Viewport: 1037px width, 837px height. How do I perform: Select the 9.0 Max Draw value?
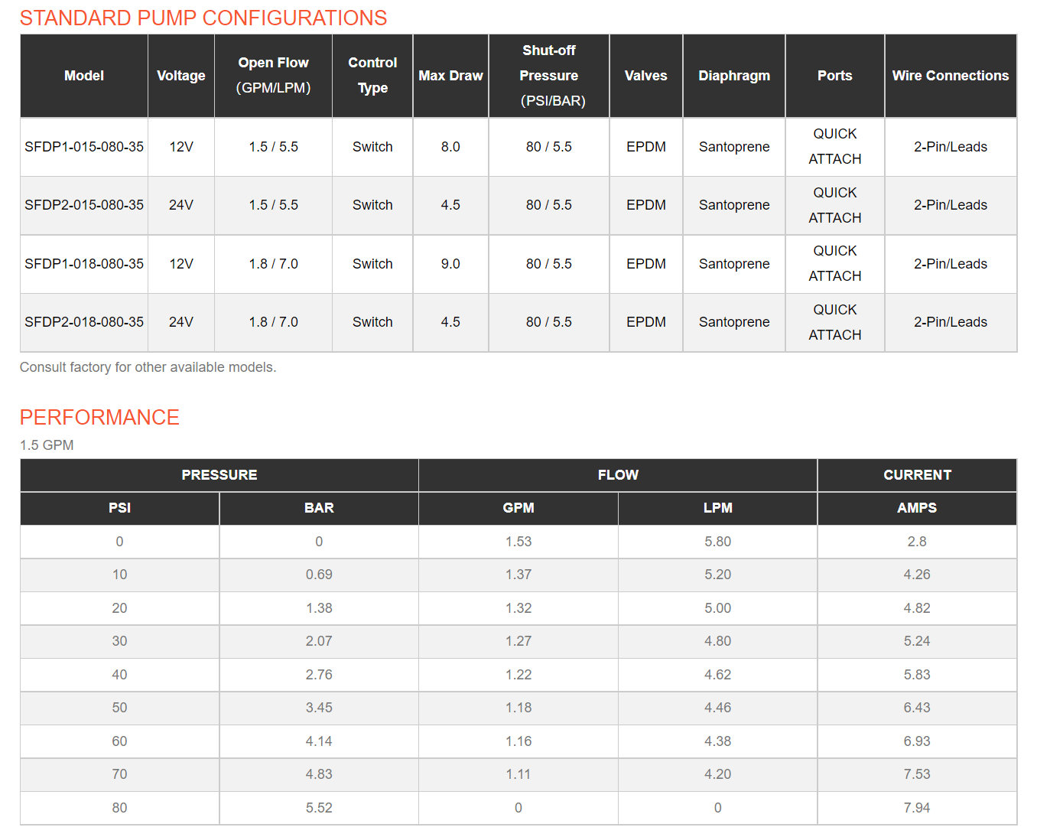(x=450, y=264)
